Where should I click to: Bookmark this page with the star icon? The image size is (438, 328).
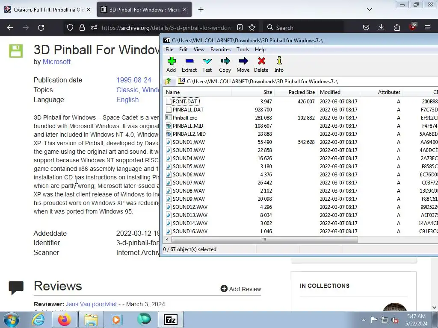tap(252, 27)
